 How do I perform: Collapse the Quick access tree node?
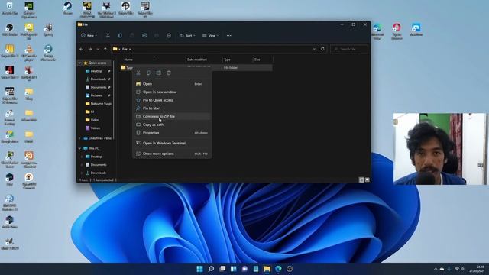pyautogui.click(x=79, y=63)
